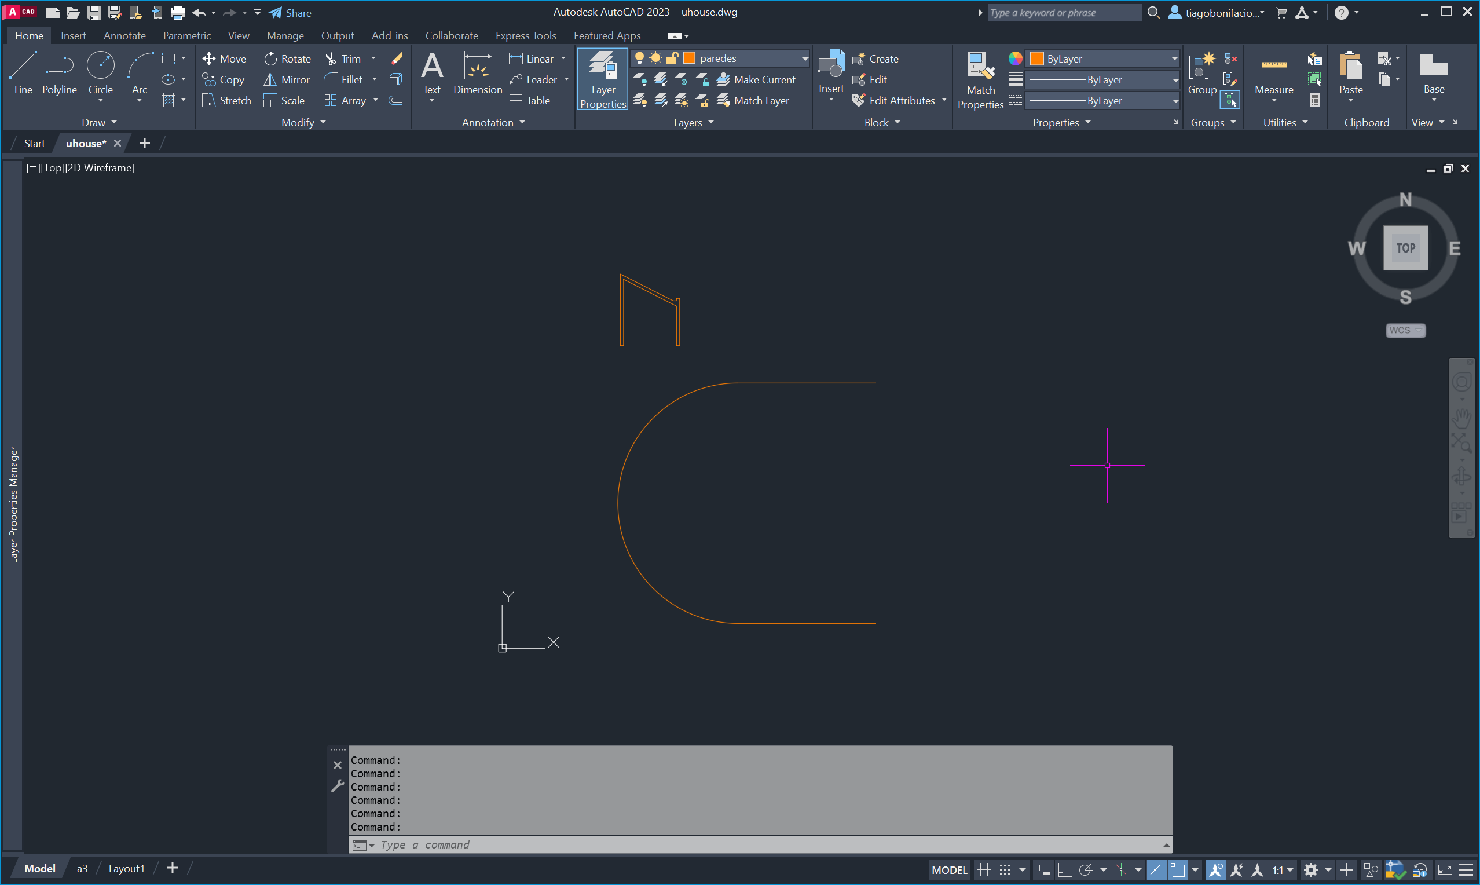Open the annotation scale 1:1 dropdown

[x=1283, y=870]
